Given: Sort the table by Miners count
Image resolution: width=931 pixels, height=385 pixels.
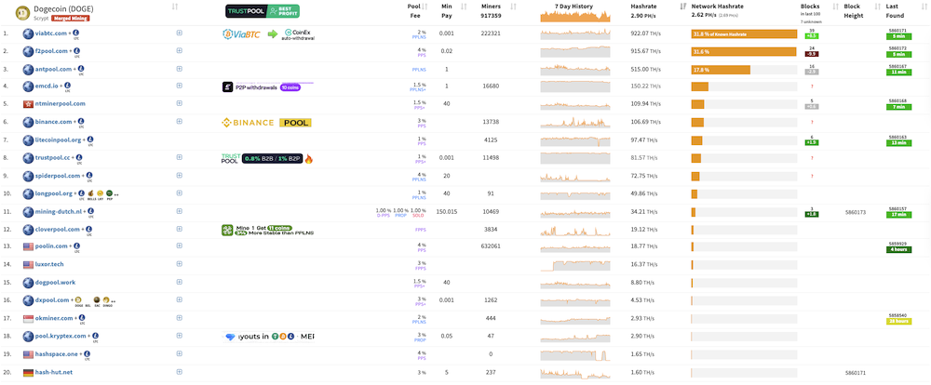Looking at the screenshot, I should [513, 7].
